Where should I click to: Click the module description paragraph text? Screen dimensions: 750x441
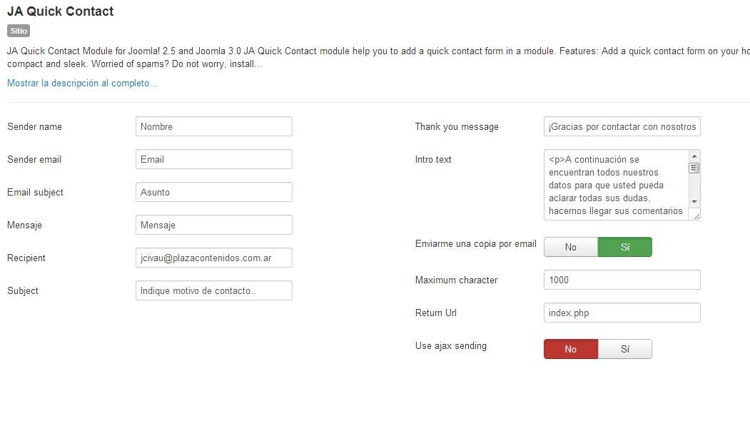(378, 57)
